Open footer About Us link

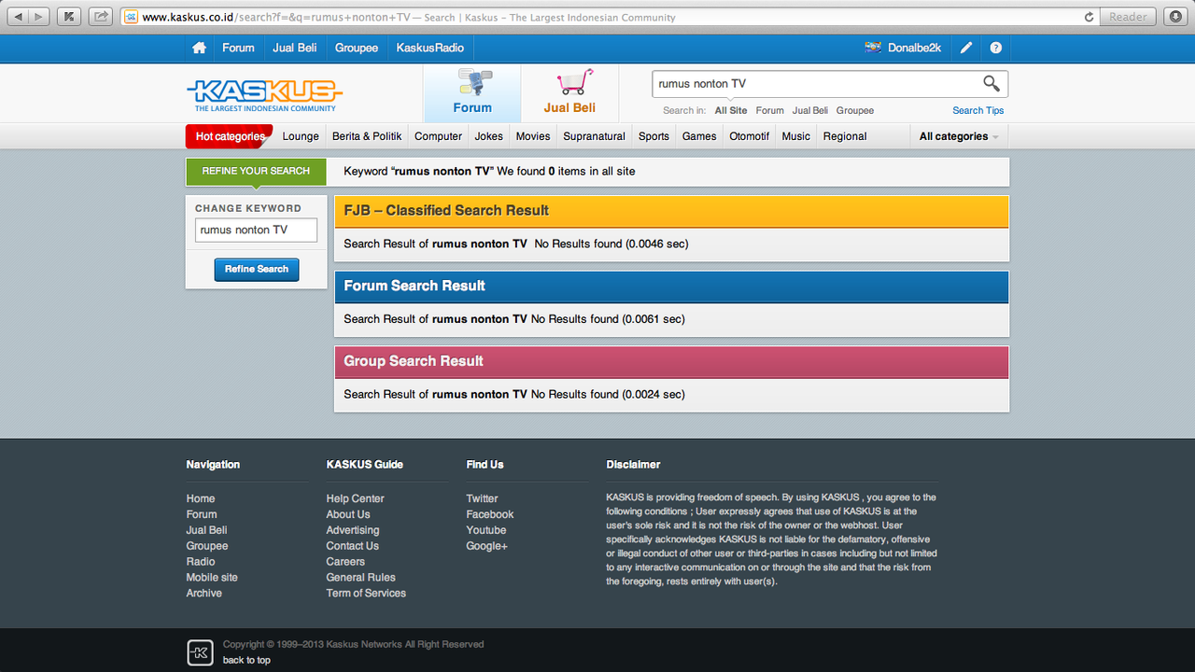(x=348, y=514)
